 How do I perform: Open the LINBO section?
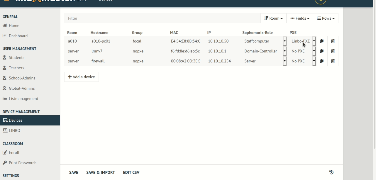pos(14,130)
